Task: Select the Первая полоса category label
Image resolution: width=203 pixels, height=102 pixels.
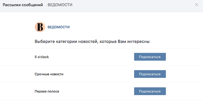Action: [47, 91]
